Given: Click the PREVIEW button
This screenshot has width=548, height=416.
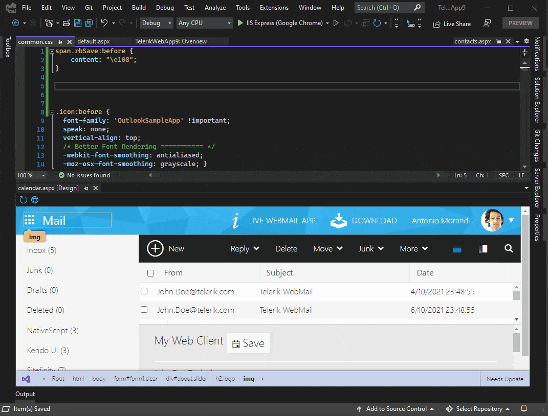Looking at the screenshot, I should (520, 23).
